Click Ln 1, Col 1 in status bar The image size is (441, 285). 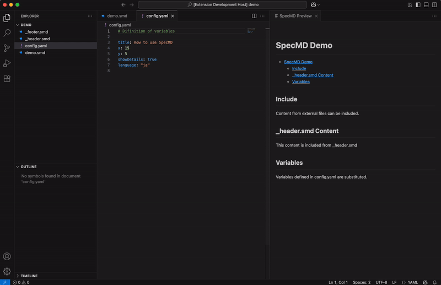(x=338, y=282)
